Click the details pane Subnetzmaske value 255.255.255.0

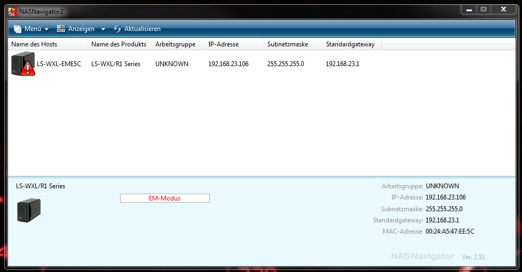coord(444,209)
